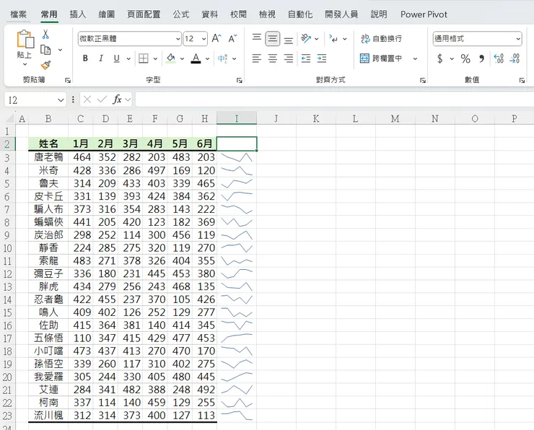534x430 pixels.
Task: Click the Cut scissors icon
Action: coord(45,35)
